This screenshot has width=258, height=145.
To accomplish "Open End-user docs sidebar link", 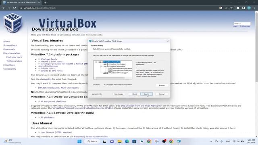I will (x=14, y=57).
